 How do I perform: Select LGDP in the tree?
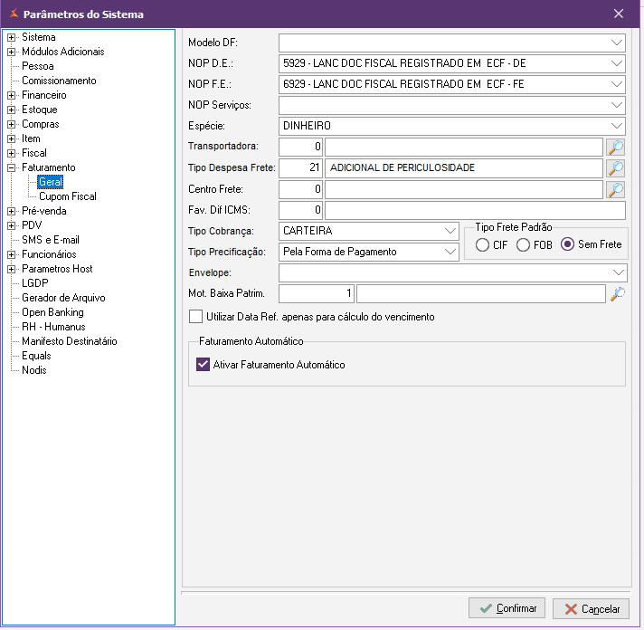tap(35, 283)
